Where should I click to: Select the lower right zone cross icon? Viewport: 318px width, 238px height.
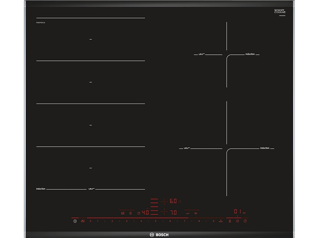coord(163,212)
